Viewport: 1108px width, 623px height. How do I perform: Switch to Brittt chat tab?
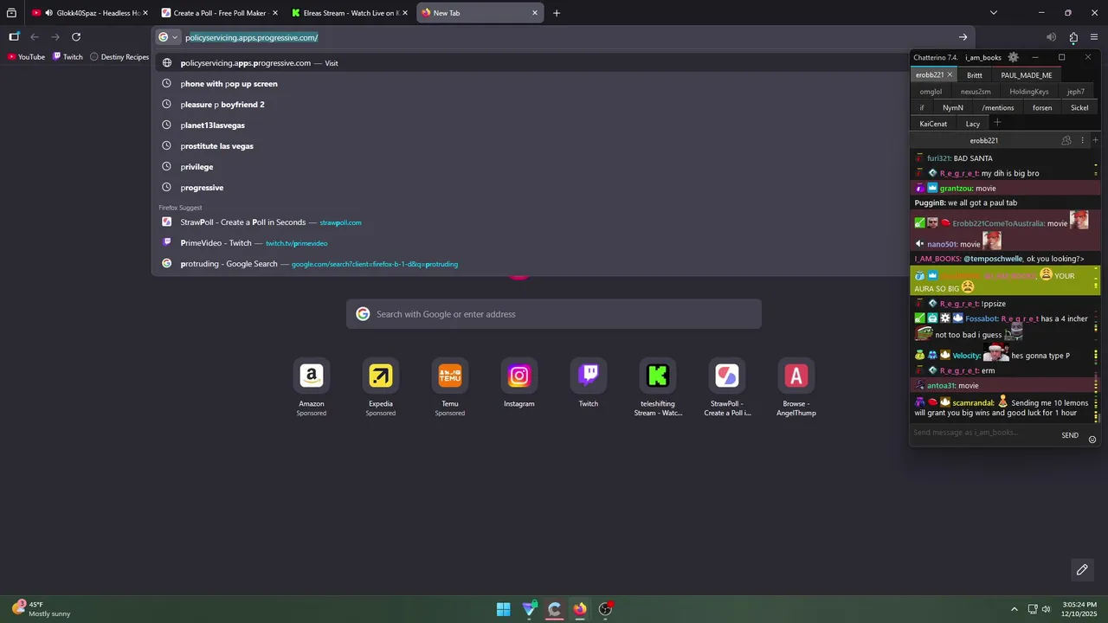(975, 75)
